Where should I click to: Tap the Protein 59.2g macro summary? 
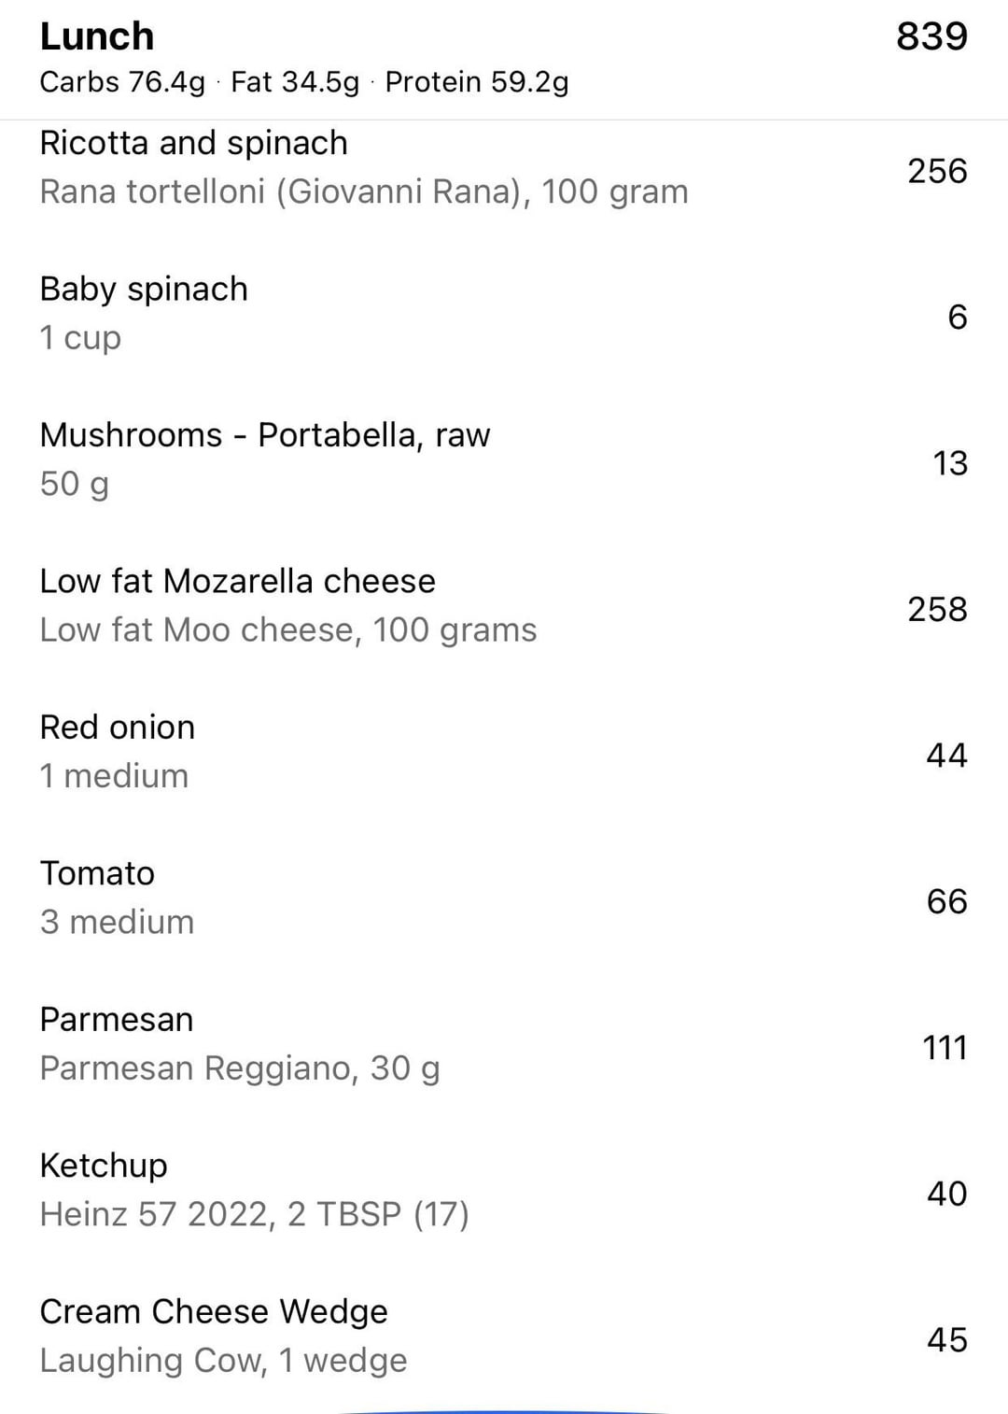tap(477, 82)
